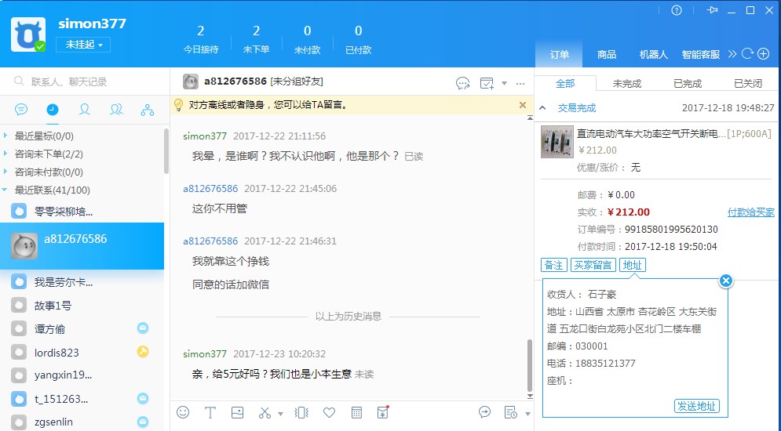Open the calculator icon in chat toolbar

(356, 412)
